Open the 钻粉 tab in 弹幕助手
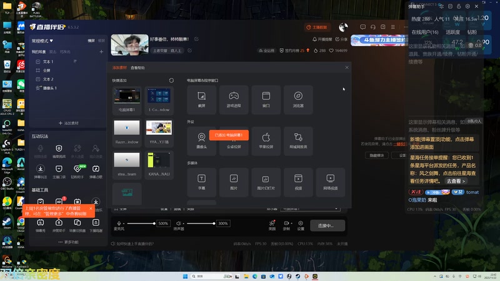This screenshot has width=500, height=281. pyautogui.click(x=472, y=32)
